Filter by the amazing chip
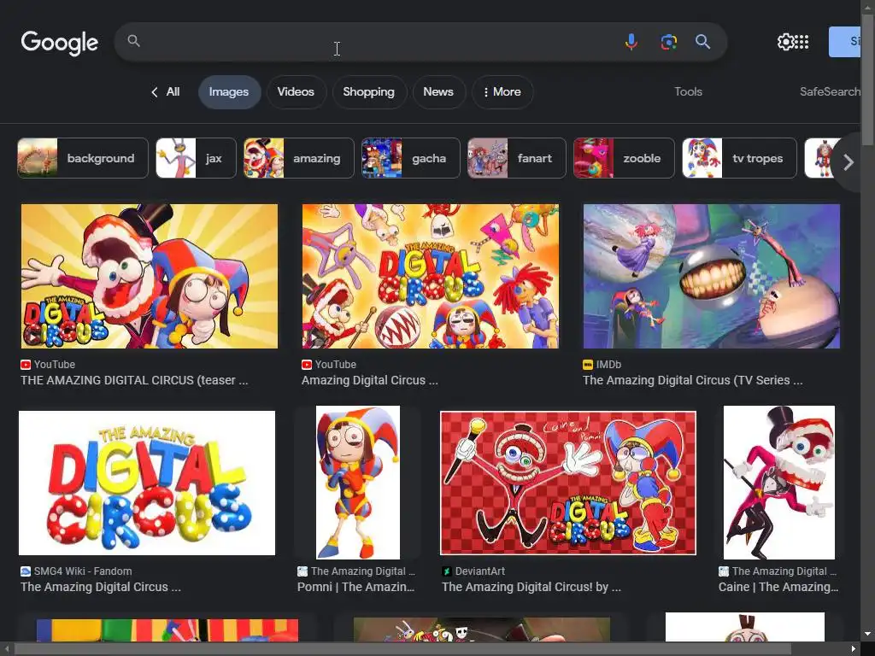Image resolution: width=875 pixels, height=656 pixels. coord(298,158)
